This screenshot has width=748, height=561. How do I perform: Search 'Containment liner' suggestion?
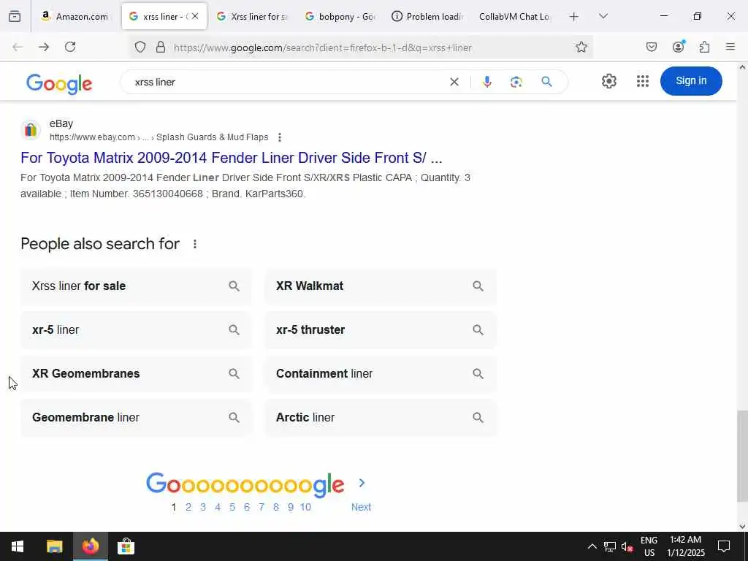tap(381, 373)
